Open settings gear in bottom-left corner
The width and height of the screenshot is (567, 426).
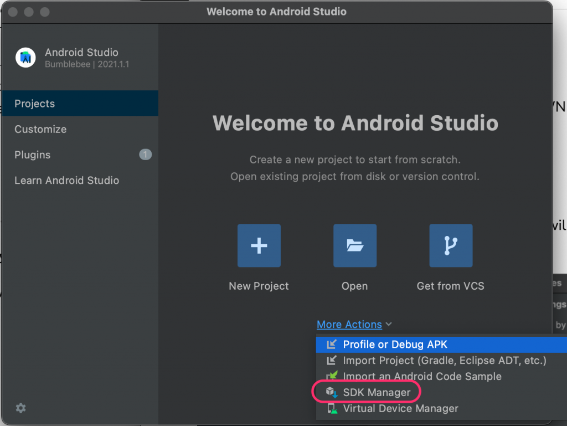tap(20, 408)
